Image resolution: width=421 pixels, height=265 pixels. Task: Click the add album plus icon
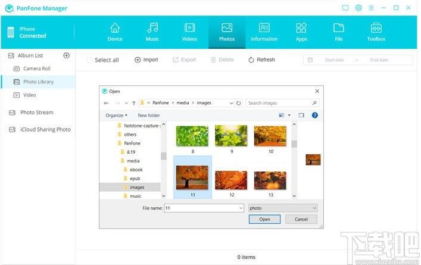coord(66,55)
